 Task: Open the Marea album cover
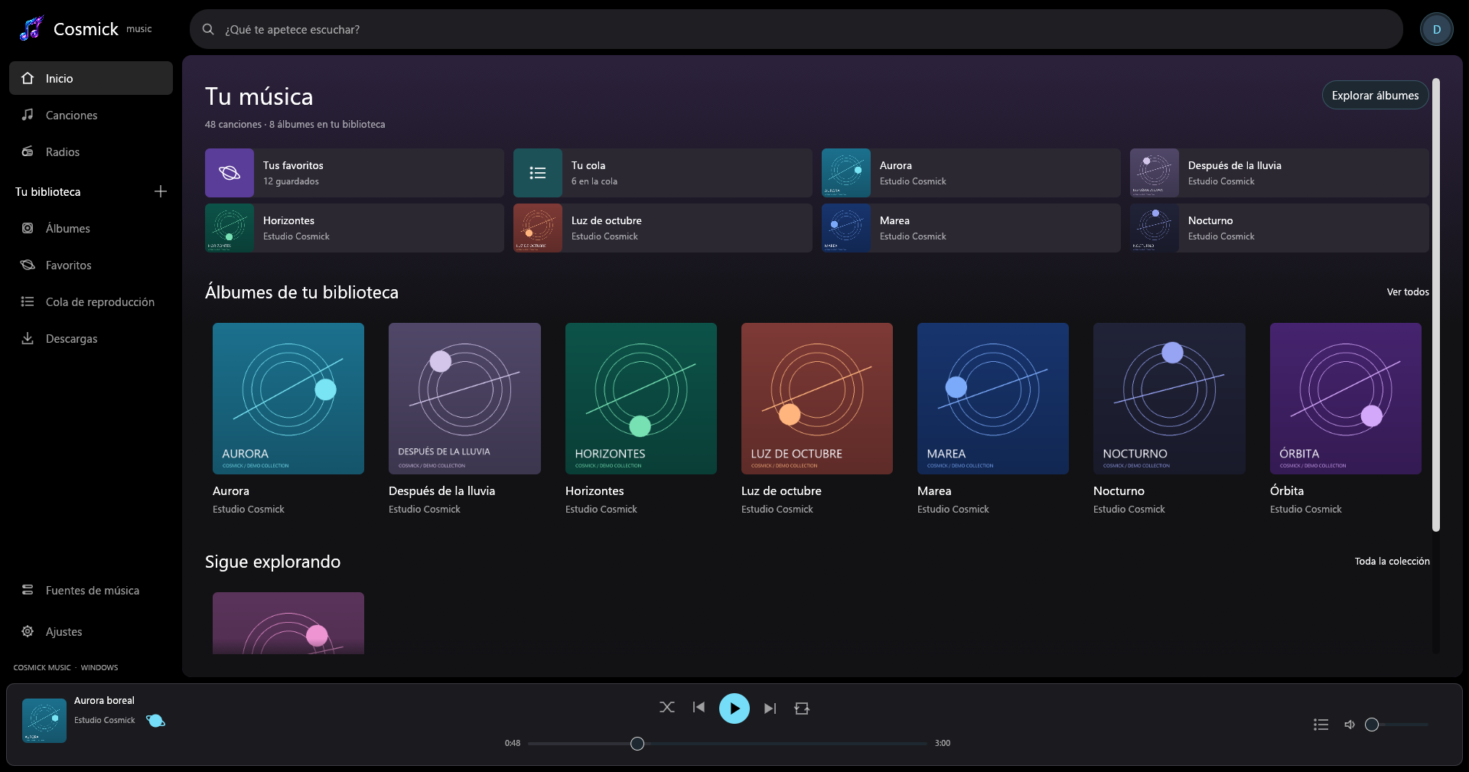(x=993, y=399)
